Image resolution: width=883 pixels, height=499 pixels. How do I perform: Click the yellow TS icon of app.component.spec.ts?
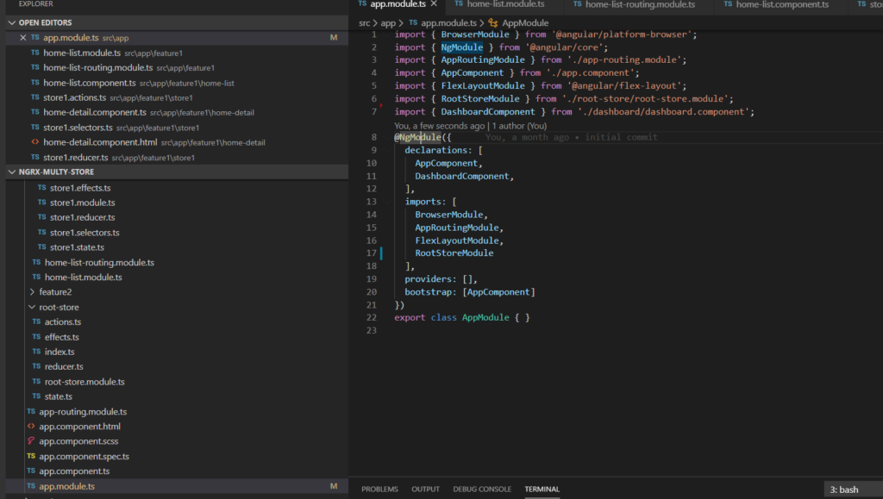[x=32, y=456]
